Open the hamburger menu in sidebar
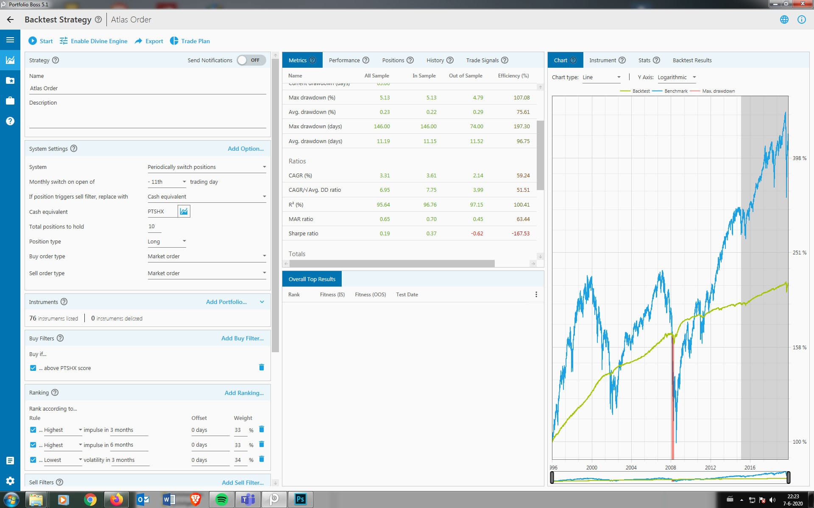The height and width of the screenshot is (508, 814). coord(10,40)
